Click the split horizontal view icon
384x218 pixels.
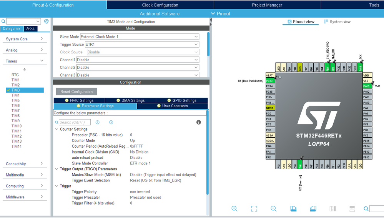352,209
